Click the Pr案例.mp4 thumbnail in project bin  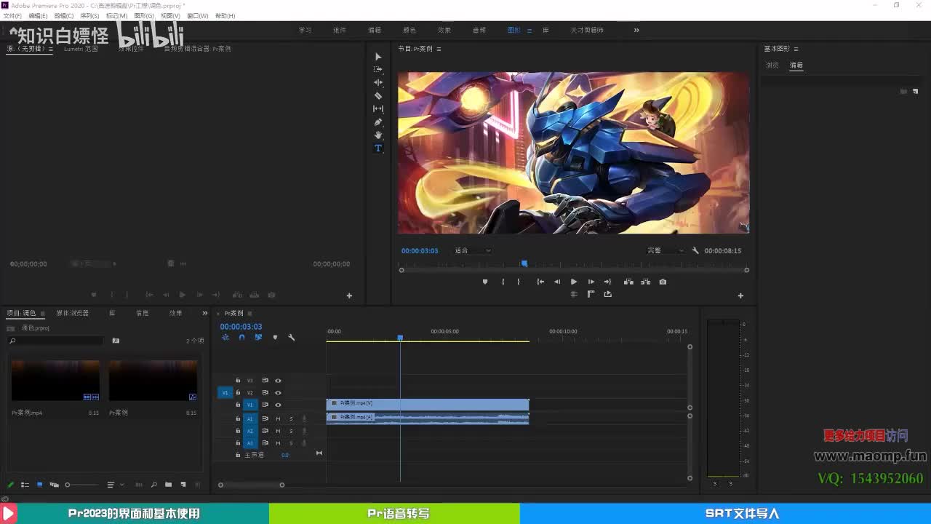55,380
